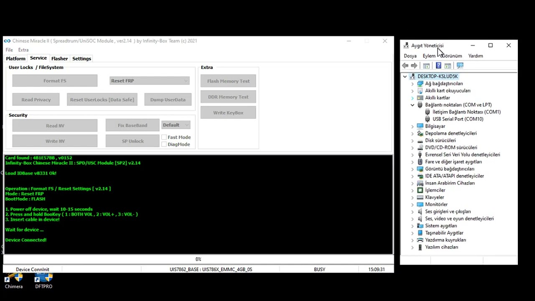
Task: Expand IDE ATA/ATAPI denetleyiciler
Action: click(x=413, y=176)
